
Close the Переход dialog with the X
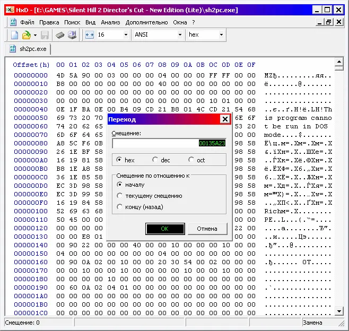pos(225,119)
